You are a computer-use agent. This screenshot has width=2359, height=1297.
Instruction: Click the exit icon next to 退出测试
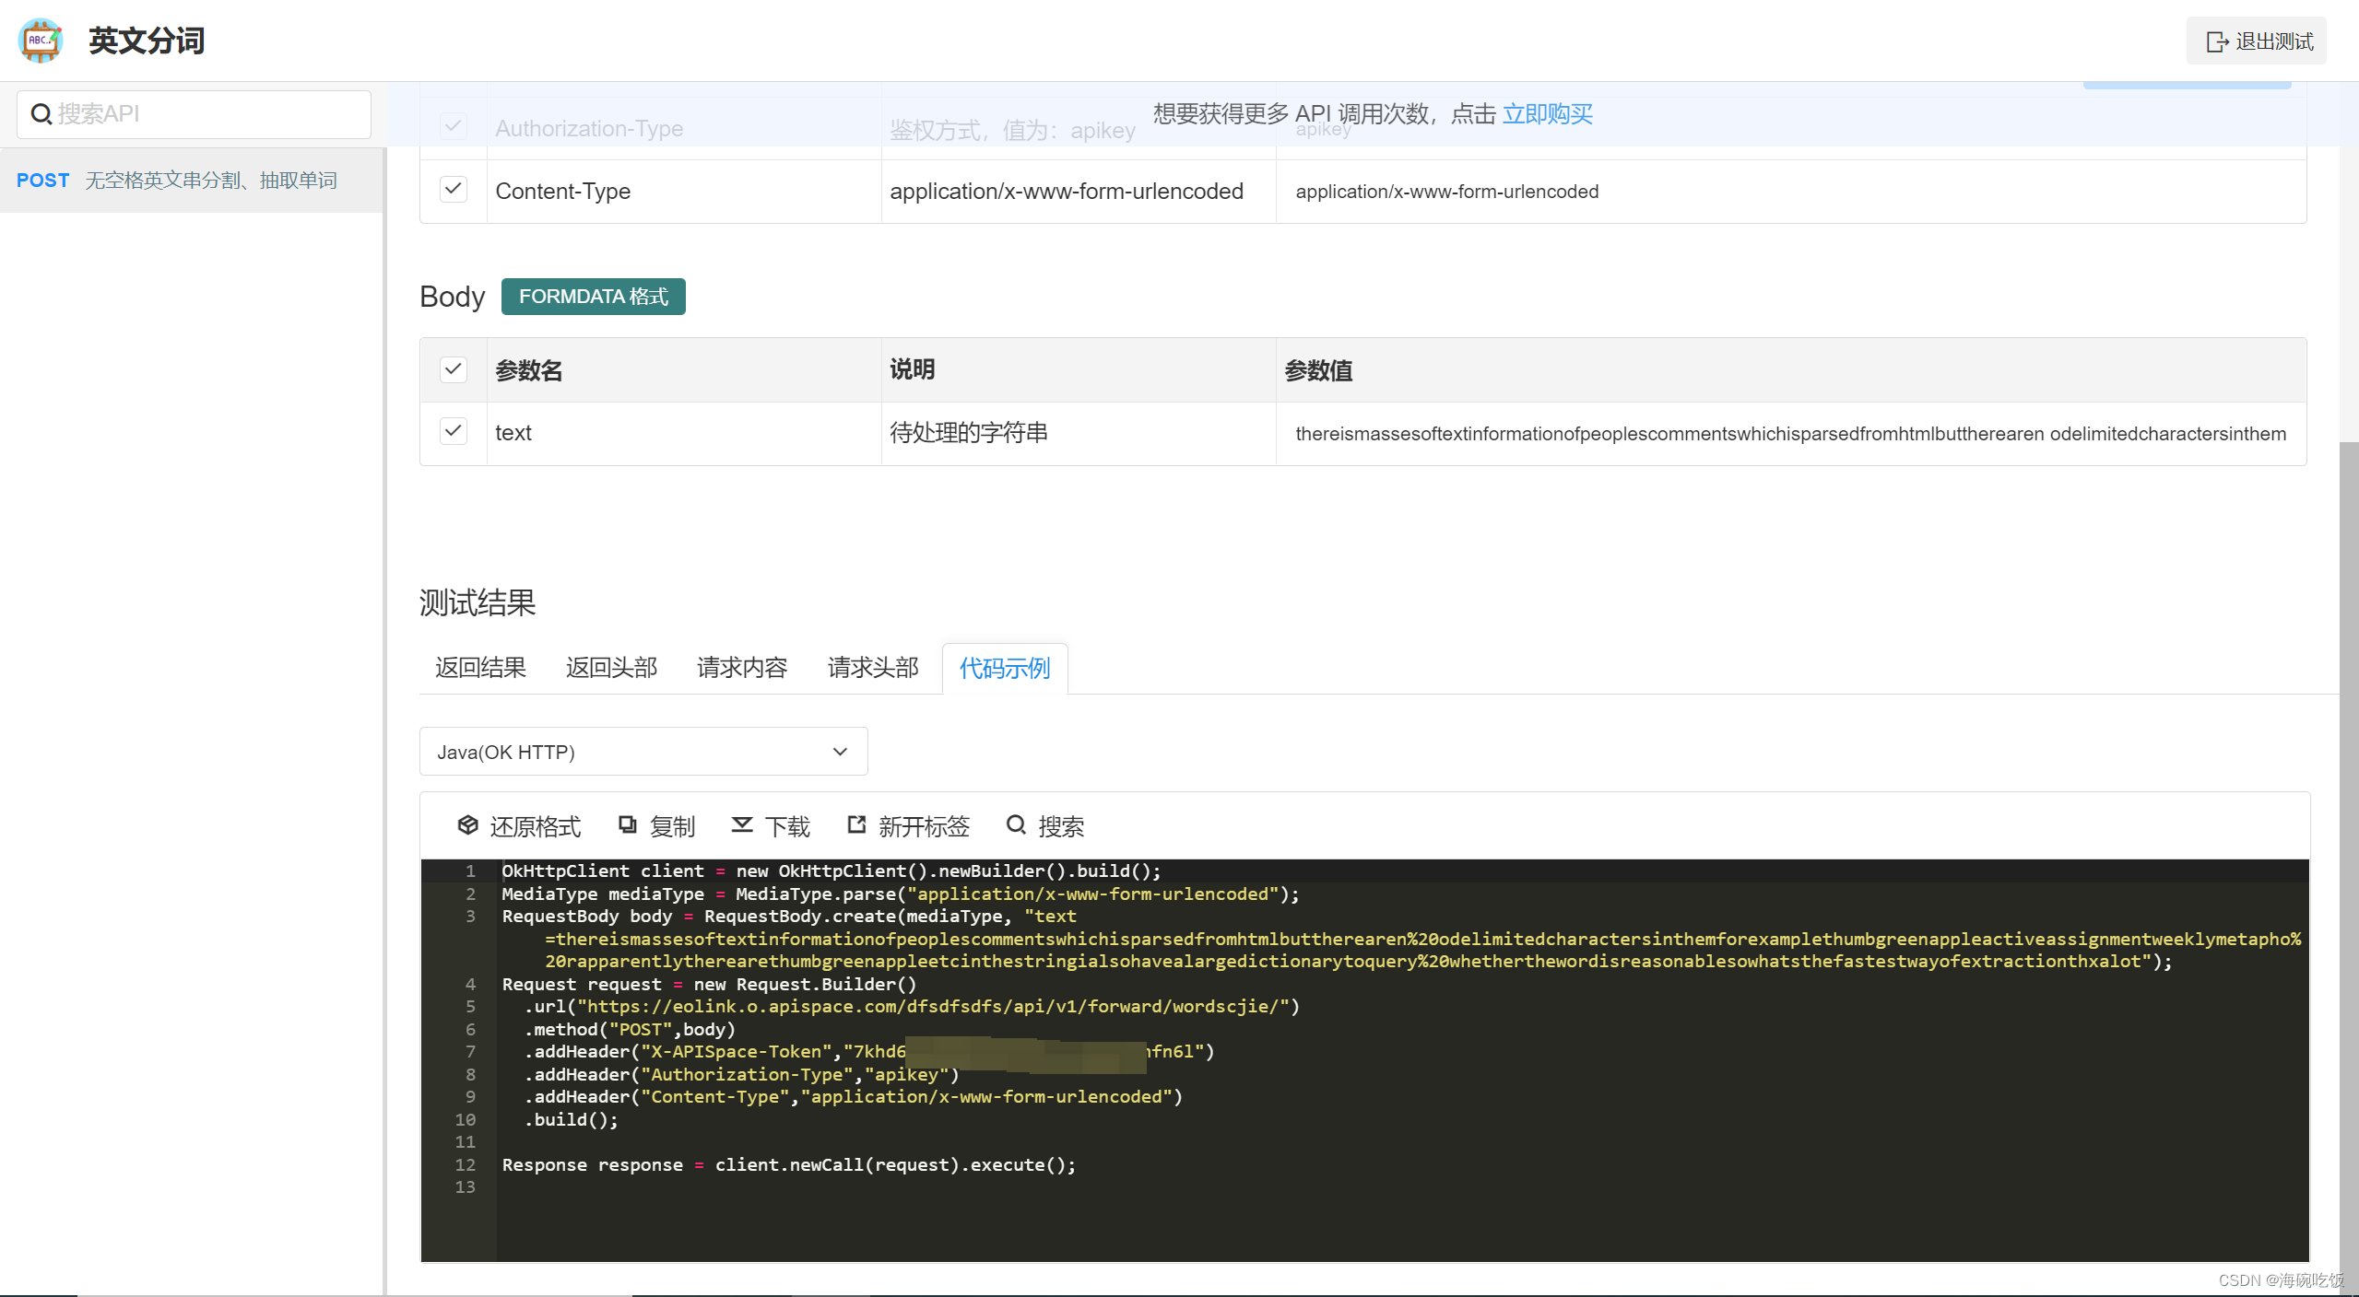coord(2217,41)
